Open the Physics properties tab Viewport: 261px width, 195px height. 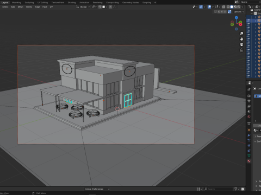coord(249,145)
